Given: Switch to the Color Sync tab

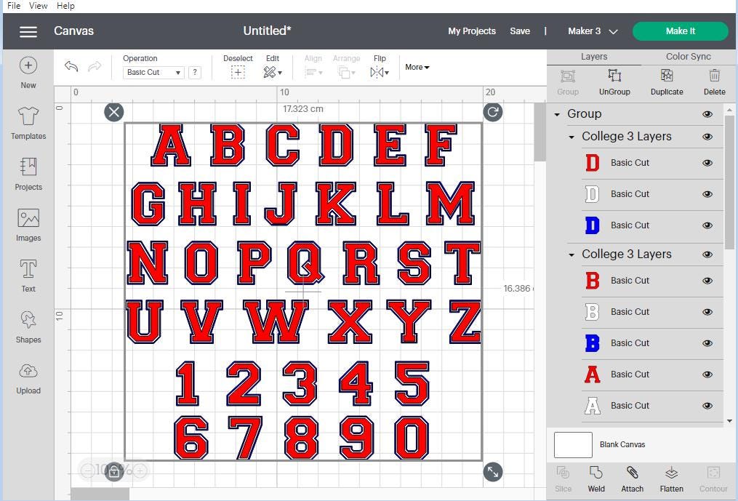Looking at the screenshot, I should click(688, 57).
